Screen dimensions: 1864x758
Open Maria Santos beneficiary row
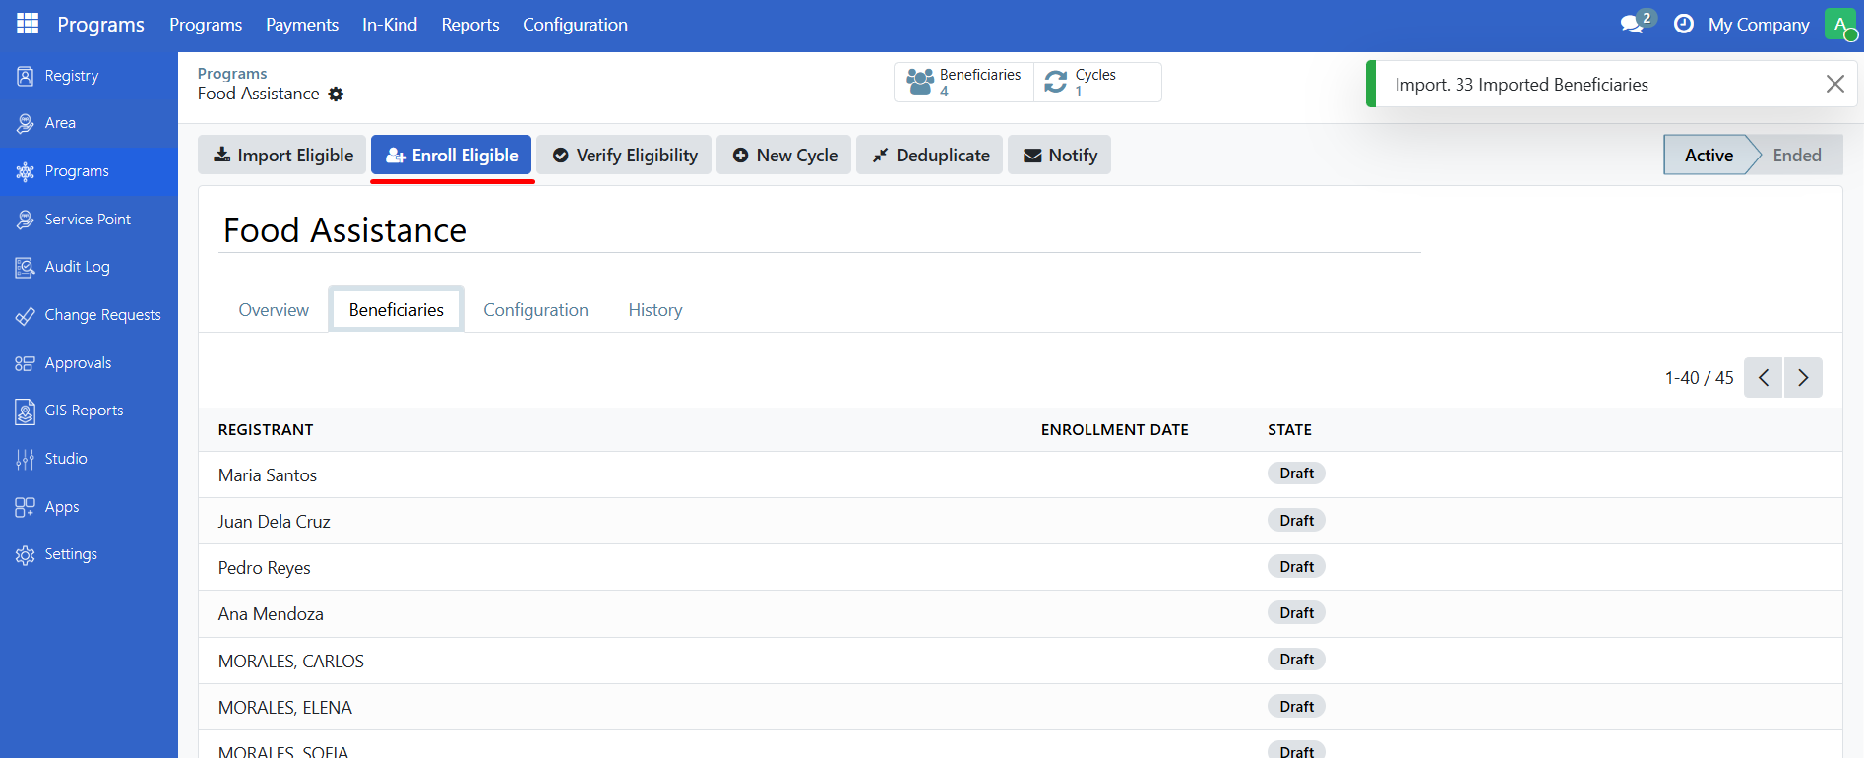268,475
